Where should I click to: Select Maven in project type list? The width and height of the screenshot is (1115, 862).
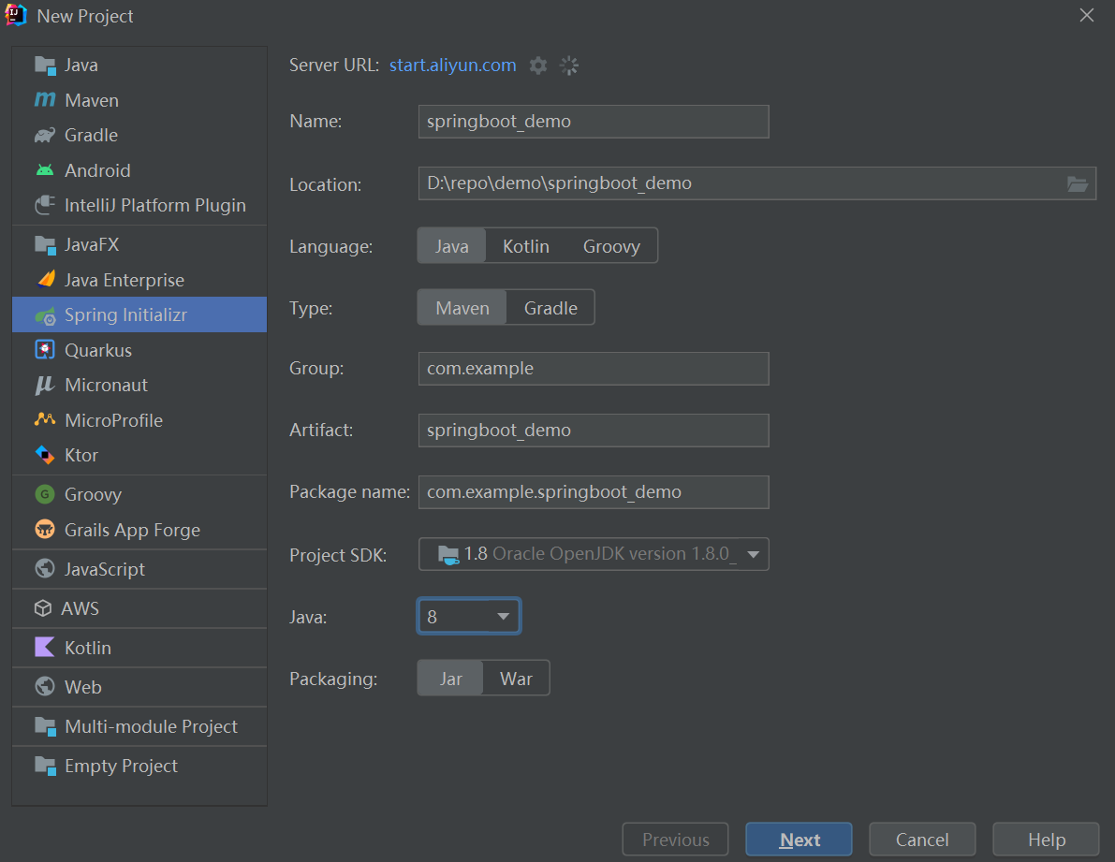coord(139,100)
